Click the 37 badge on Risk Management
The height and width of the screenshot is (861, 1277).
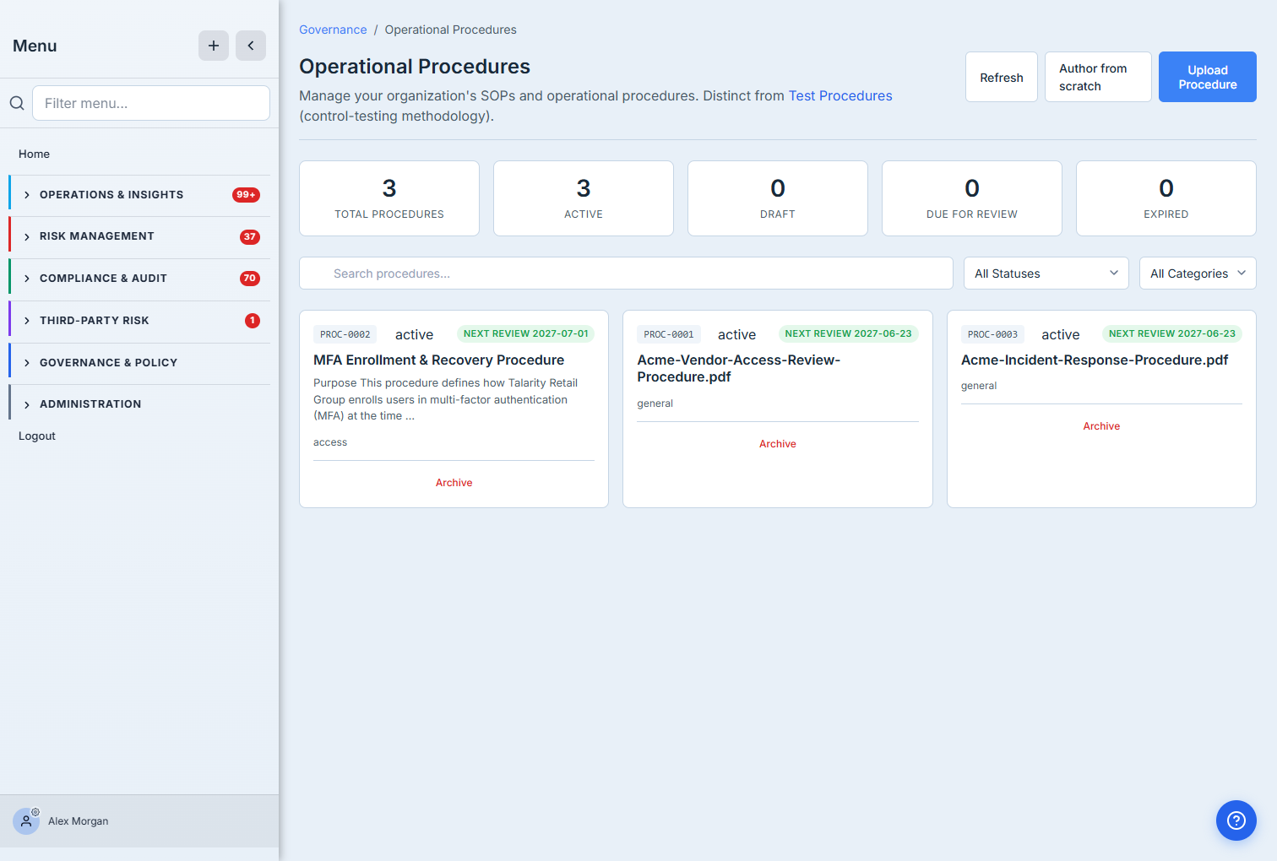coord(249,236)
